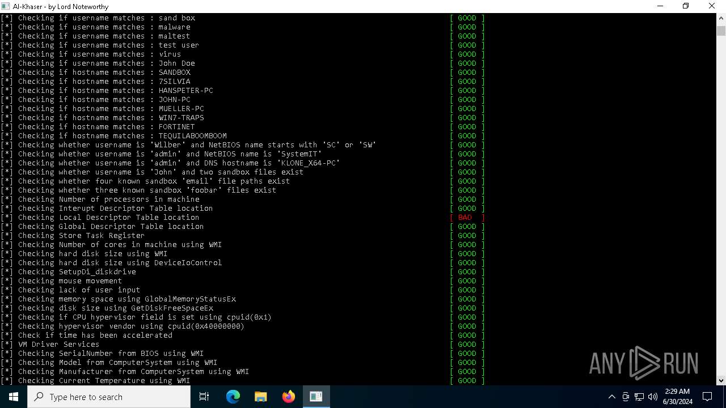Open the Windows Start menu
The height and width of the screenshot is (408, 726).
click(14, 397)
